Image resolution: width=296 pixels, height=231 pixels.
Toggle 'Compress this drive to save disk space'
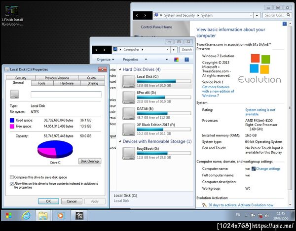click(x=12, y=177)
